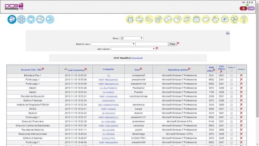The height and width of the screenshot is (146, 259).
Task: Open the magnifier search icon
Action: click(50, 19)
